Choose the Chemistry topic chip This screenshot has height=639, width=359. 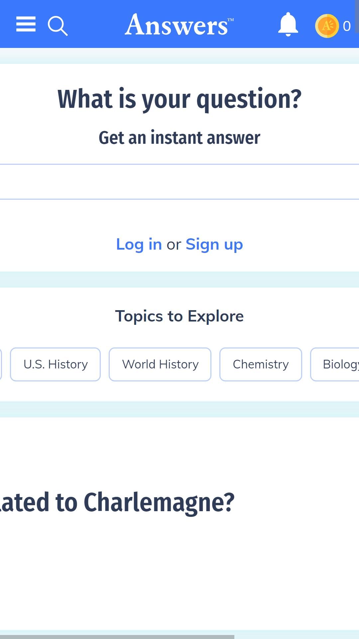261,364
